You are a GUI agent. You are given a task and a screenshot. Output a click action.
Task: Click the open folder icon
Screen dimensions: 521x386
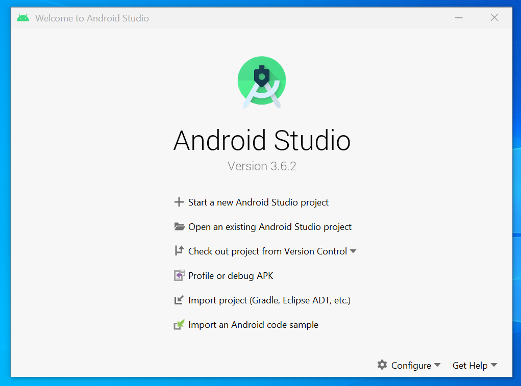pos(180,227)
